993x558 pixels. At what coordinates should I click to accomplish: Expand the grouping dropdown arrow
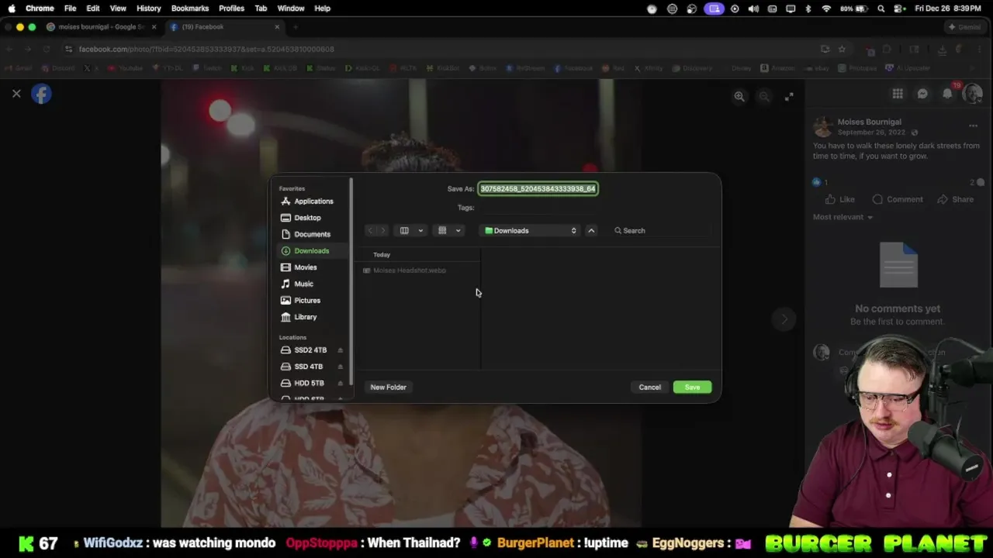[458, 231]
